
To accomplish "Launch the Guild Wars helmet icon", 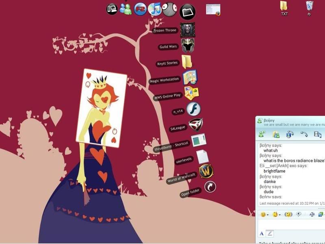I will click(188, 45).
